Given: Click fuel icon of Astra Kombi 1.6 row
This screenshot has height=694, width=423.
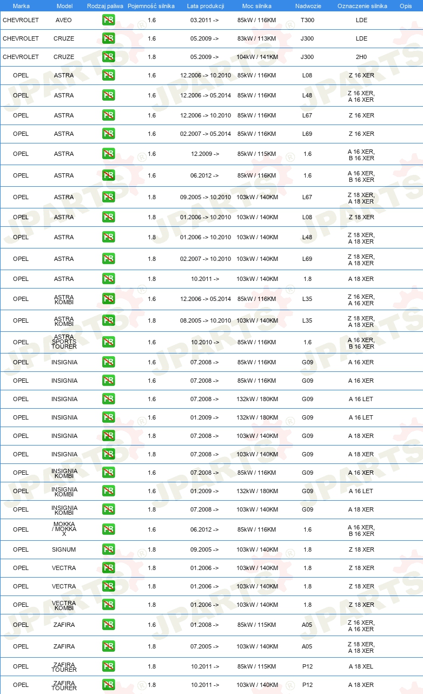Looking at the screenshot, I should tap(108, 299).
